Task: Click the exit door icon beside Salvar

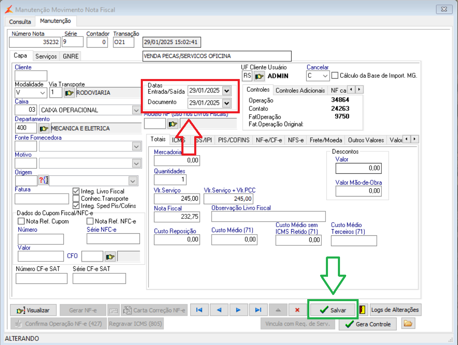Action: tap(362, 310)
